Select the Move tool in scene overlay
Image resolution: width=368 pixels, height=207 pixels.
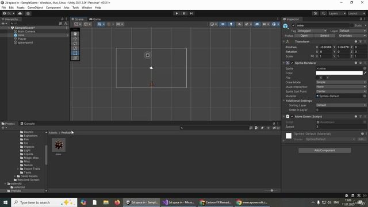click(x=75, y=39)
